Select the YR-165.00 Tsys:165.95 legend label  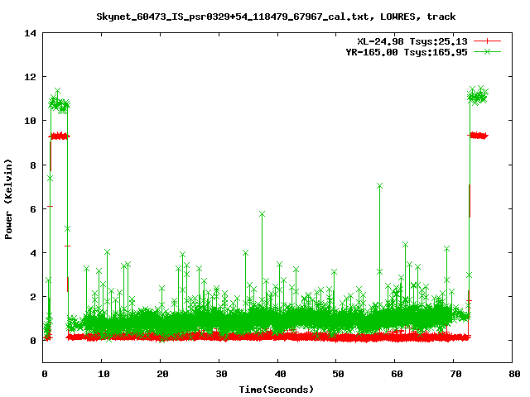[x=407, y=52]
